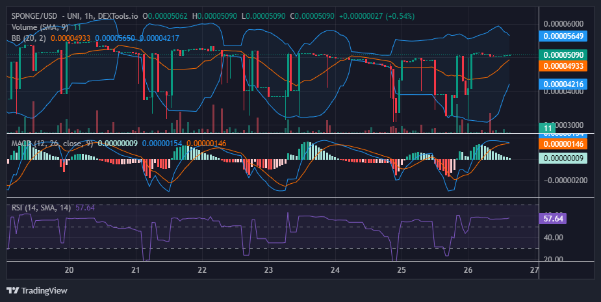Viewport: 601px width, 302px height.
Task: Click the orange MACD signal label 0.00000146
Action: coord(563,144)
